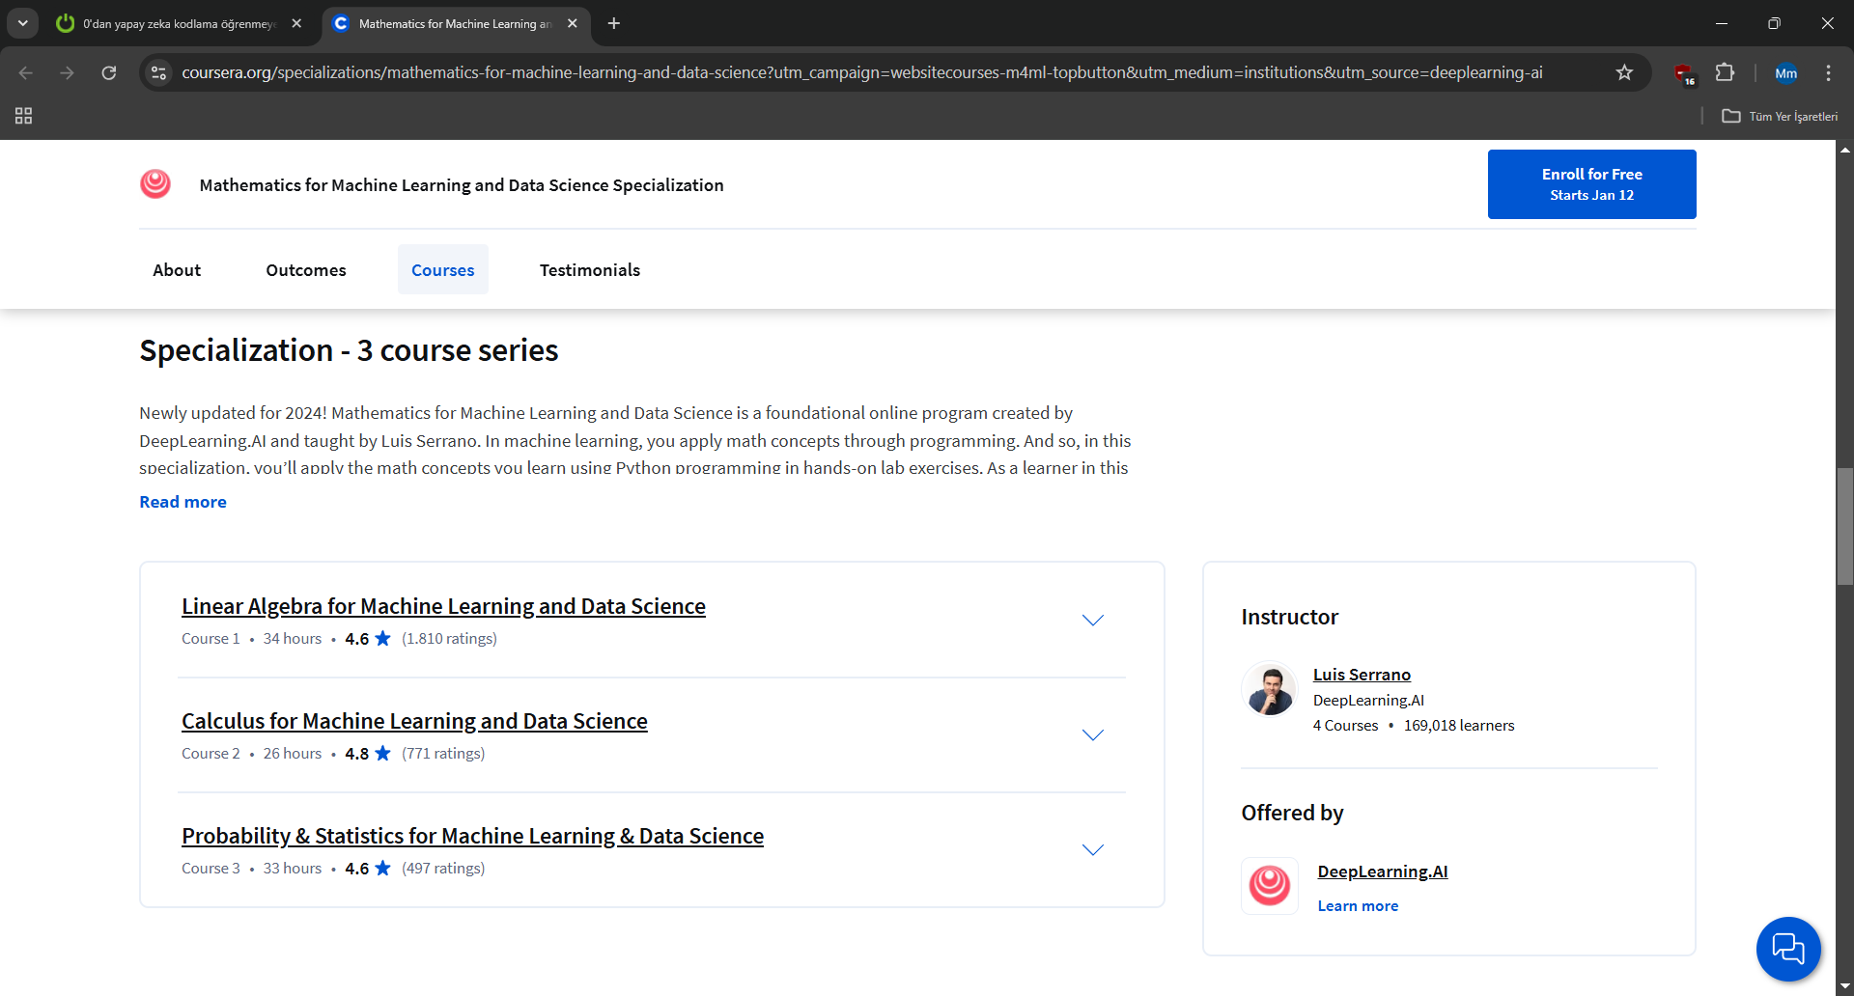The height and width of the screenshot is (996, 1854).
Task: Open Chrome's three-dot menu
Action: point(1828,72)
